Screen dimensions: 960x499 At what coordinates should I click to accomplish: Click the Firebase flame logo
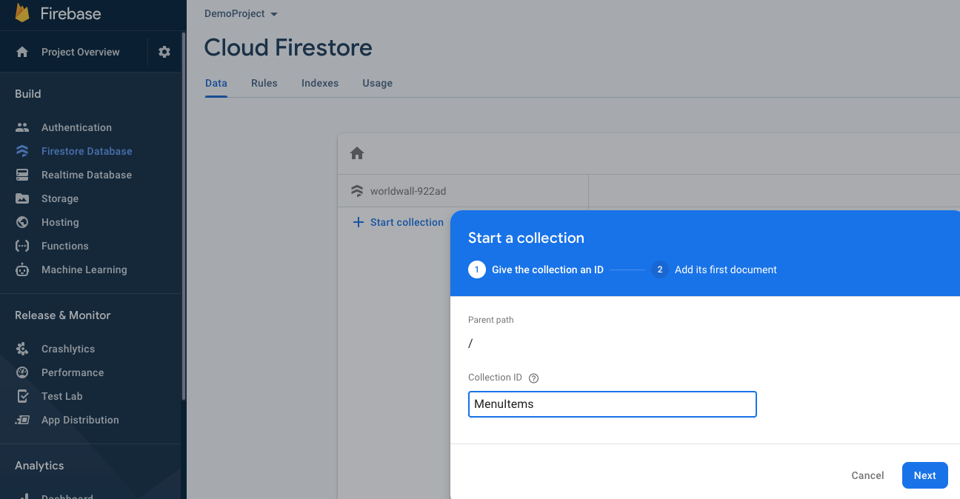(x=22, y=13)
